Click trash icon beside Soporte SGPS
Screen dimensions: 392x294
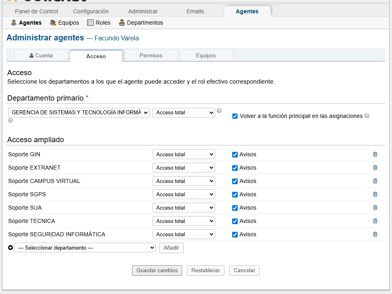coord(375,194)
